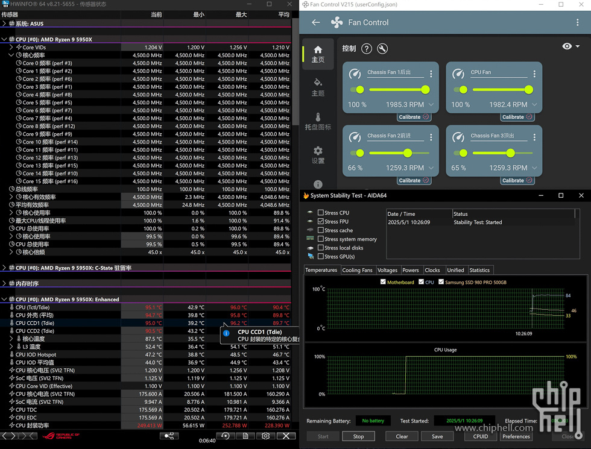The height and width of the screenshot is (449, 591).
Task: Expand CPU Fan RPM dropdown arrow
Action: click(x=534, y=105)
